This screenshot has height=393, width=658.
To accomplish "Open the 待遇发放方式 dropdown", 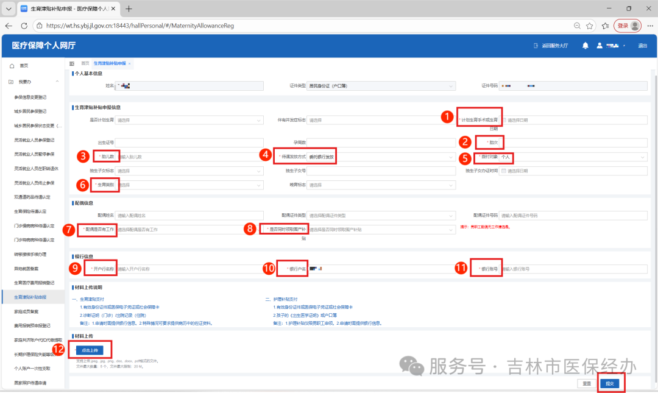I will 381,157.
